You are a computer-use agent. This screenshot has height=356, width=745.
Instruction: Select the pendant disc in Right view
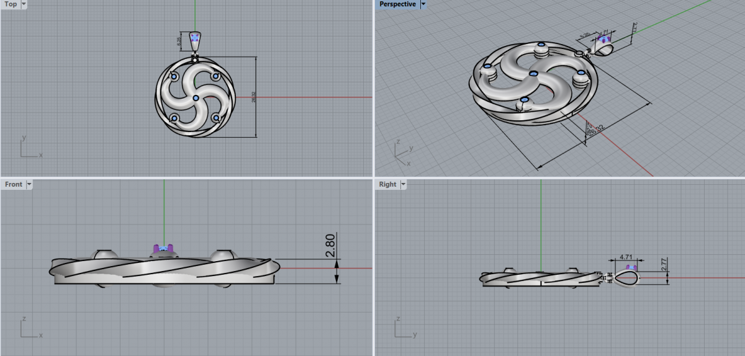540,278
